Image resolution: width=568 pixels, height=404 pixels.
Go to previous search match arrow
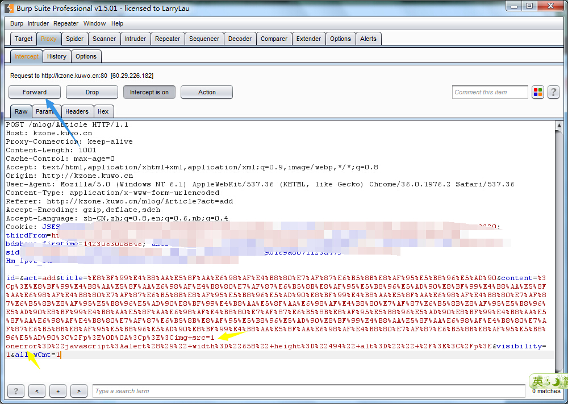37,391
